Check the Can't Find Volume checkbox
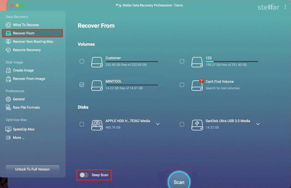This screenshot has width=291, height=188. [182, 85]
